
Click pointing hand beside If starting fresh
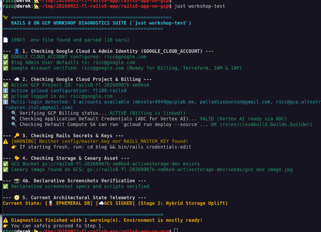pyautogui.click(x=14, y=147)
